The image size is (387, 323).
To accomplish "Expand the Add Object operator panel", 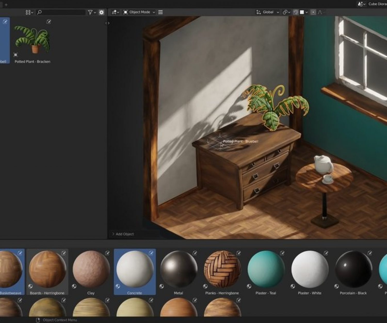I will 123,234.
